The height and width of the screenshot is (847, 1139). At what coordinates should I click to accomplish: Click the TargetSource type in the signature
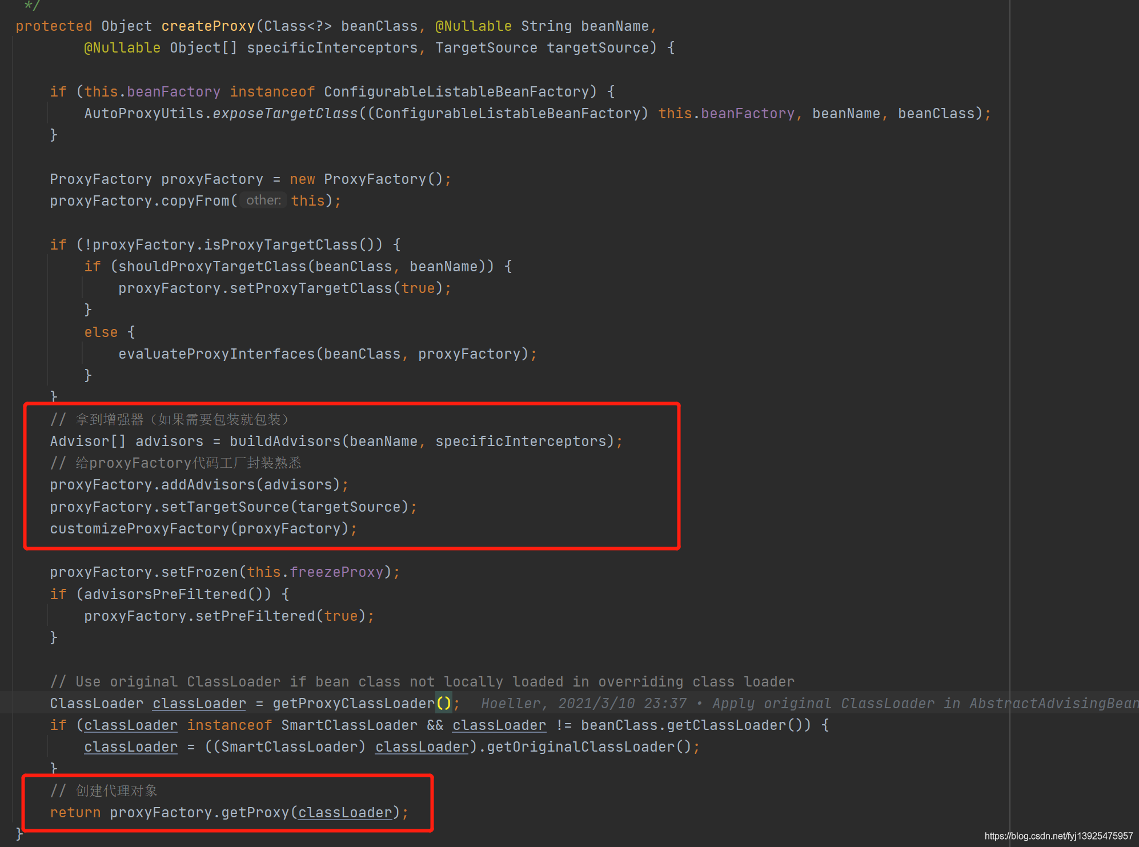(486, 48)
